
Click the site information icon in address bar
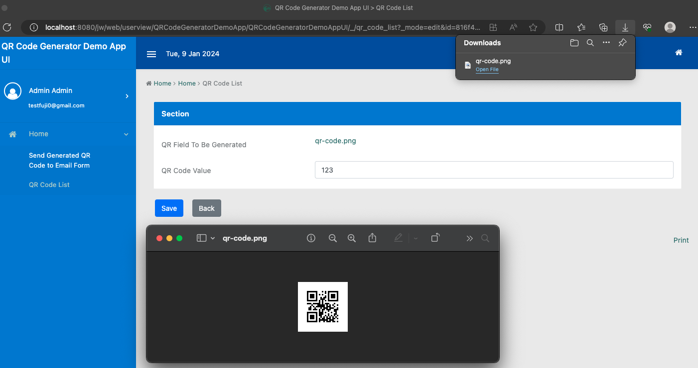[34, 27]
